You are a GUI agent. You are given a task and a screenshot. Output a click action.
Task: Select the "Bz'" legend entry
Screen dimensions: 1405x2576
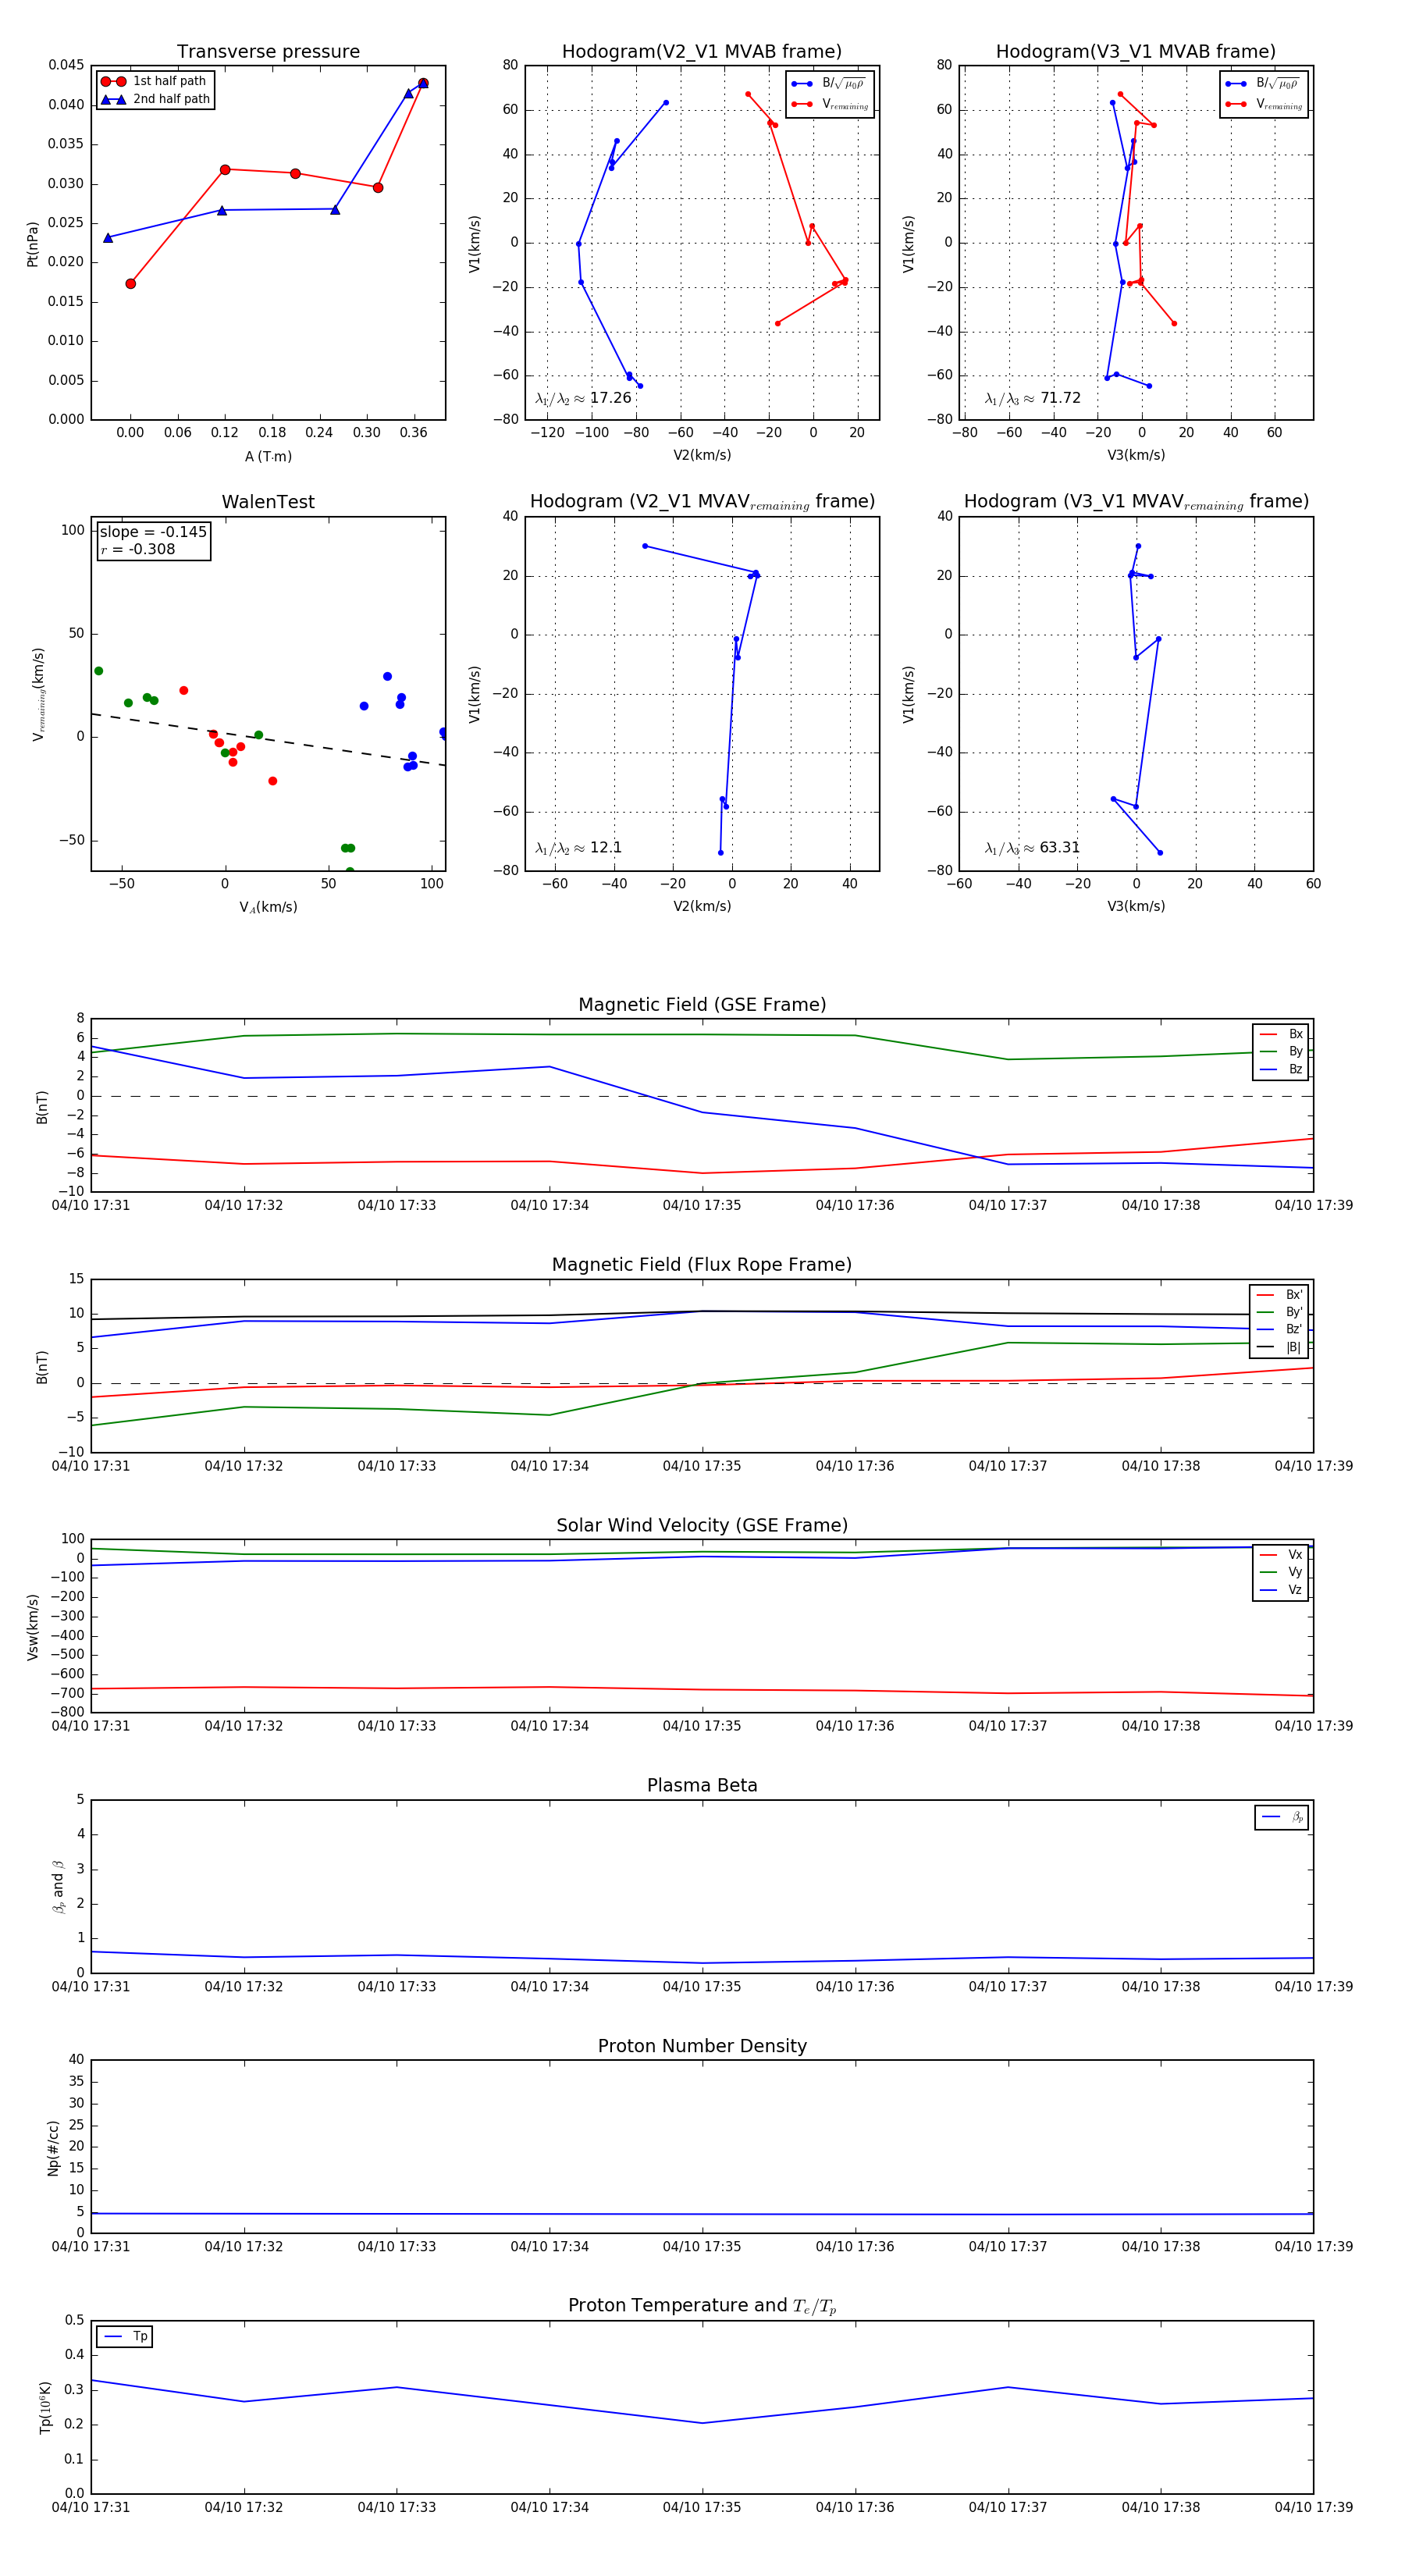[x=1280, y=1330]
